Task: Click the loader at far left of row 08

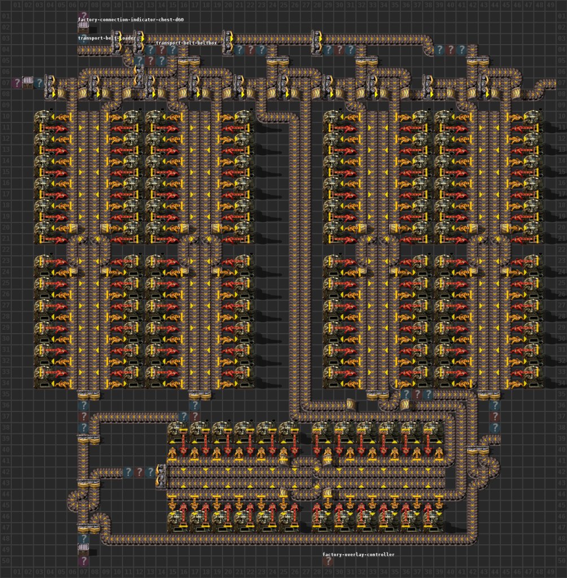Action: (x=50, y=87)
